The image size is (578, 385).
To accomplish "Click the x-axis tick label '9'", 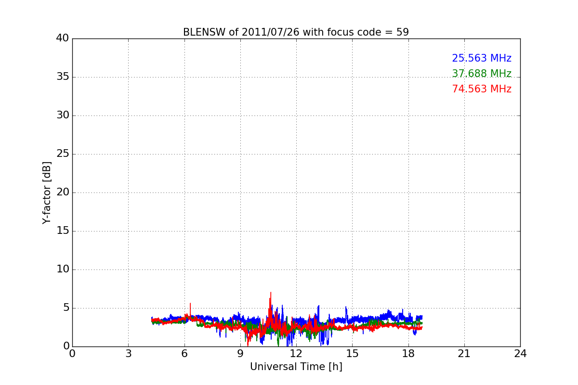I will pyautogui.click(x=240, y=354).
